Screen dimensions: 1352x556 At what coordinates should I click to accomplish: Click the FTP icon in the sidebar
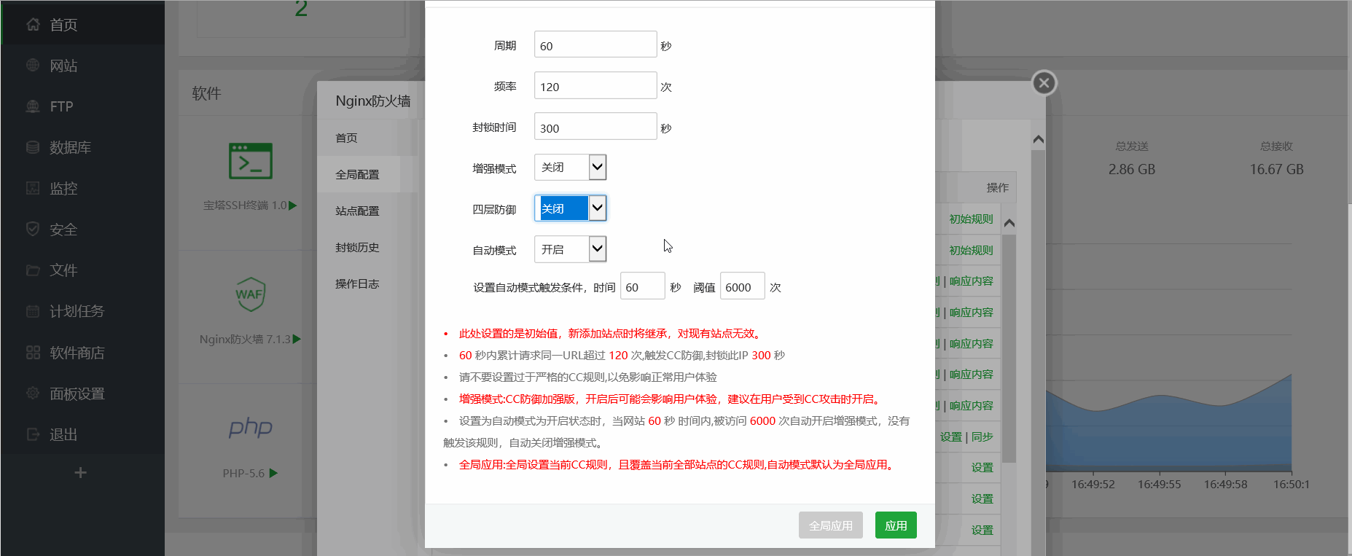(x=33, y=106)
